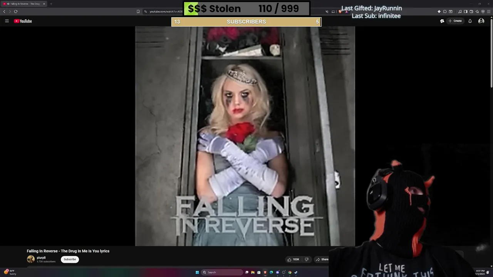The width and height of the screenshot is (493, 277).
Task: Go forward in browser history
Action: [x=10, y=12]
